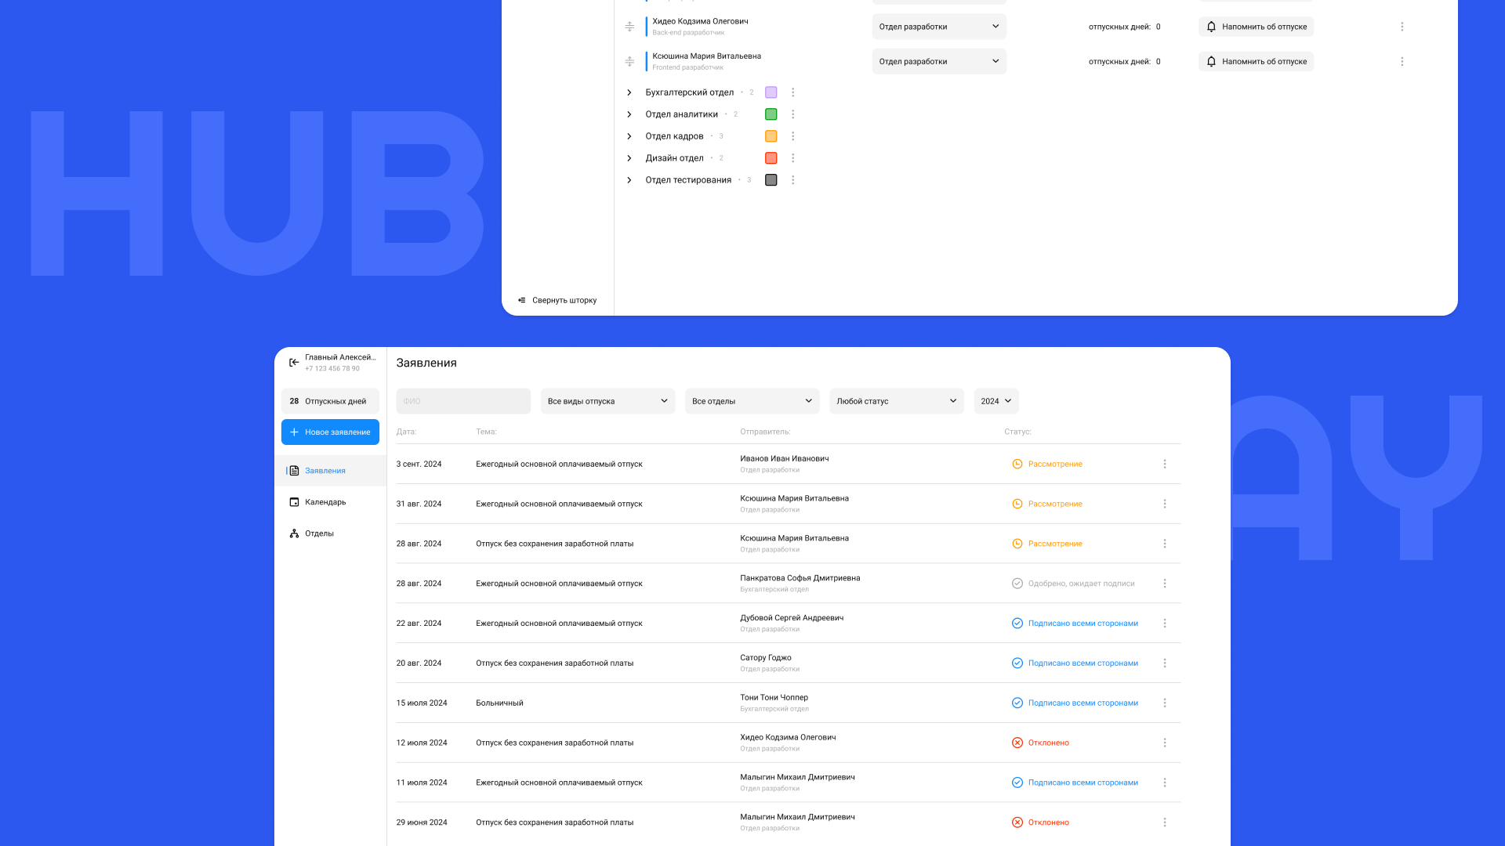Click the 28 Отпускных дней button
This screenshot has width=1505, height=846.
pos(330,401)
